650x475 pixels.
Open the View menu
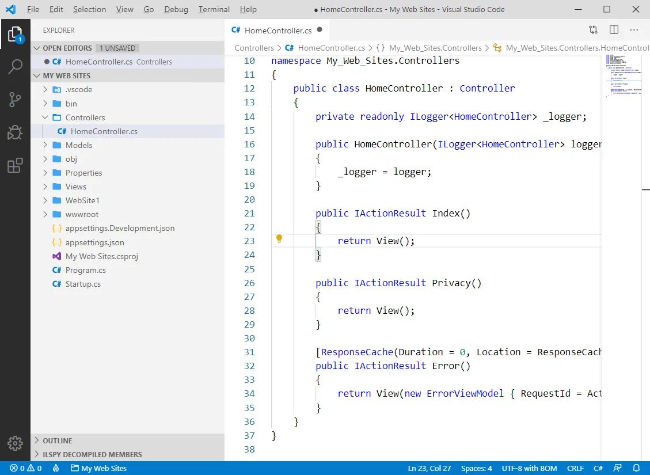point(125,9)
